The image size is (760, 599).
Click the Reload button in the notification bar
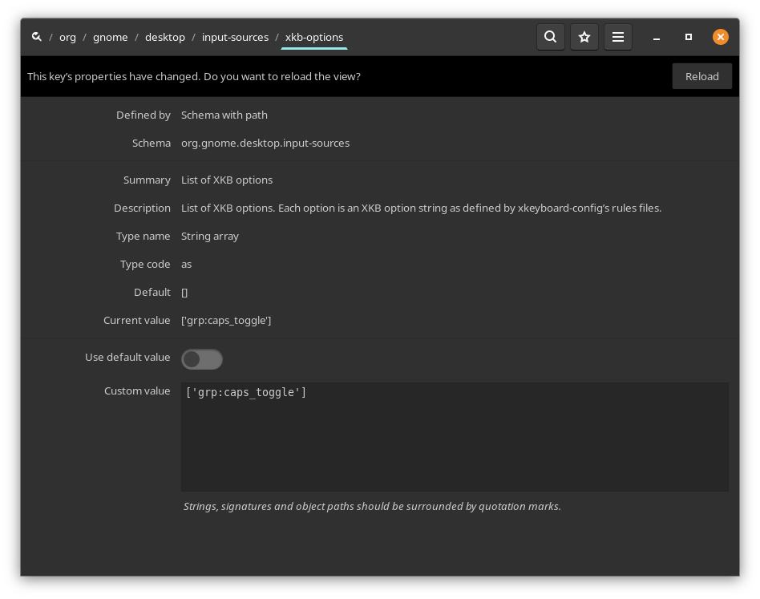[702, 76]
